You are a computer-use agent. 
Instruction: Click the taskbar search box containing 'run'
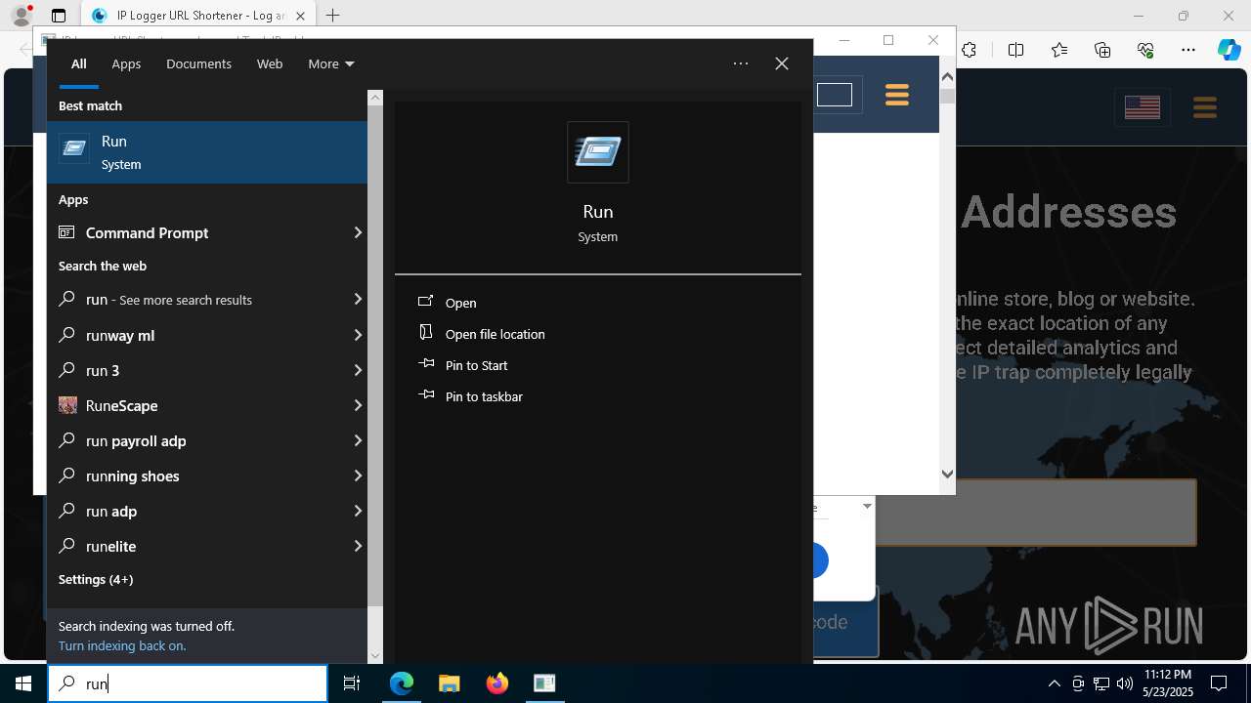188,683
